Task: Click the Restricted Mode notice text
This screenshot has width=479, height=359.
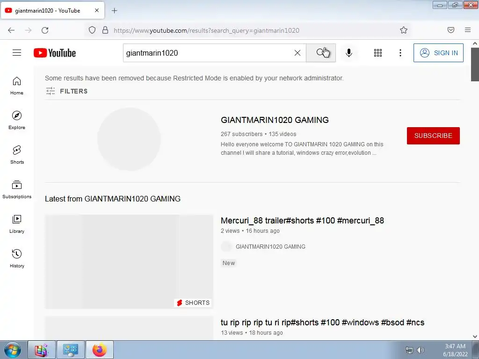Action: (194, 78)
